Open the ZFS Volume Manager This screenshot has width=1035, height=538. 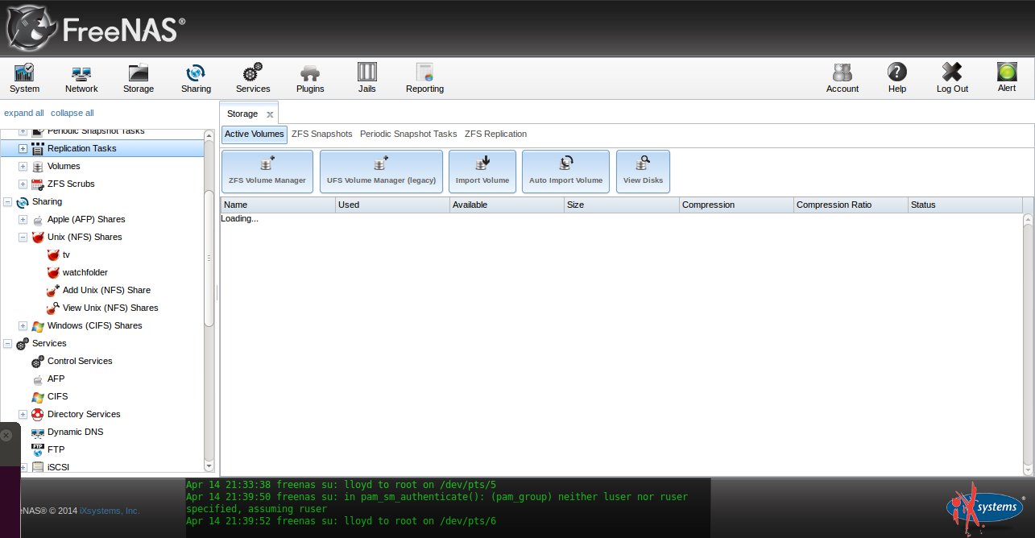267,171
